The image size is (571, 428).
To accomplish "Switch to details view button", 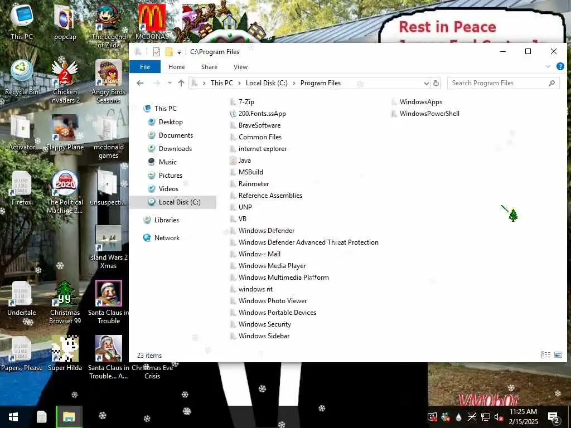I will (545, 355).
